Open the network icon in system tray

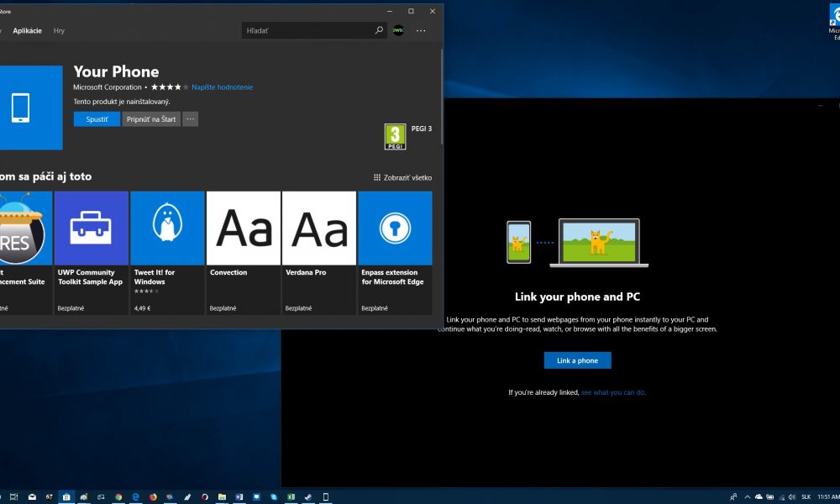781,496
